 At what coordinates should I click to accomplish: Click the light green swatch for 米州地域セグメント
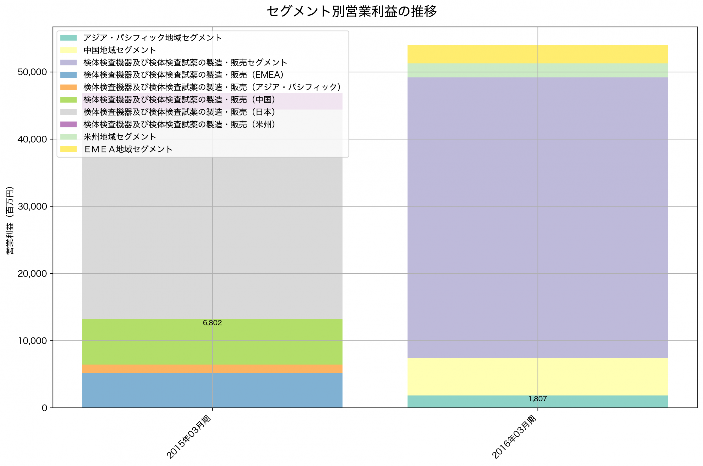68,137
